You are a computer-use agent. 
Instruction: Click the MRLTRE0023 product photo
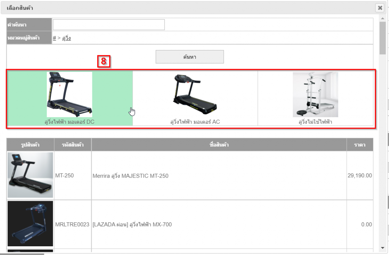pos(30,224)
